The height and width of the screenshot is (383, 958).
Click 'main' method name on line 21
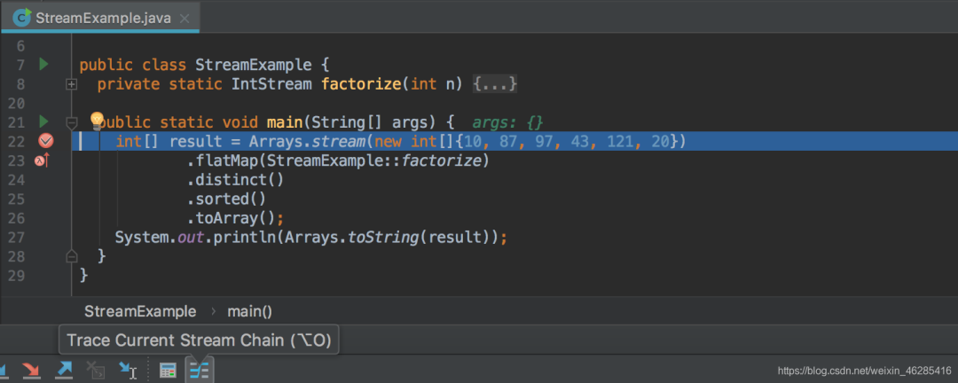tap(284, 122)
